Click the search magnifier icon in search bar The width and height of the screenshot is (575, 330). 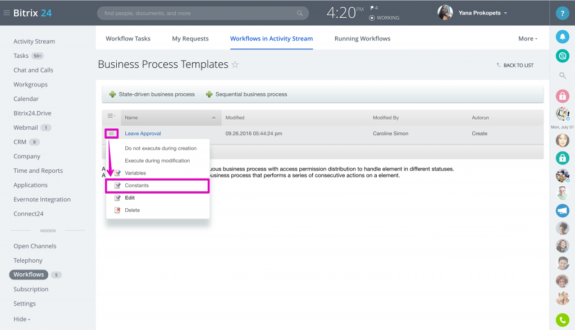[x=300, y=13]
